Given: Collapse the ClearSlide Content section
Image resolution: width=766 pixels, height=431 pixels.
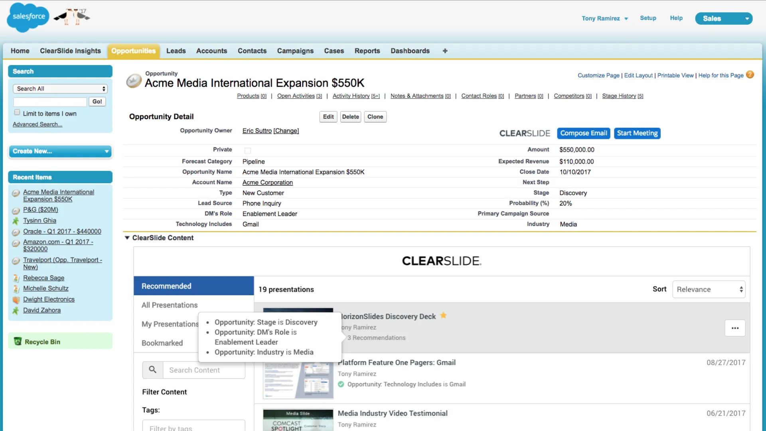Looking at the screenshot, I should 127,238.
